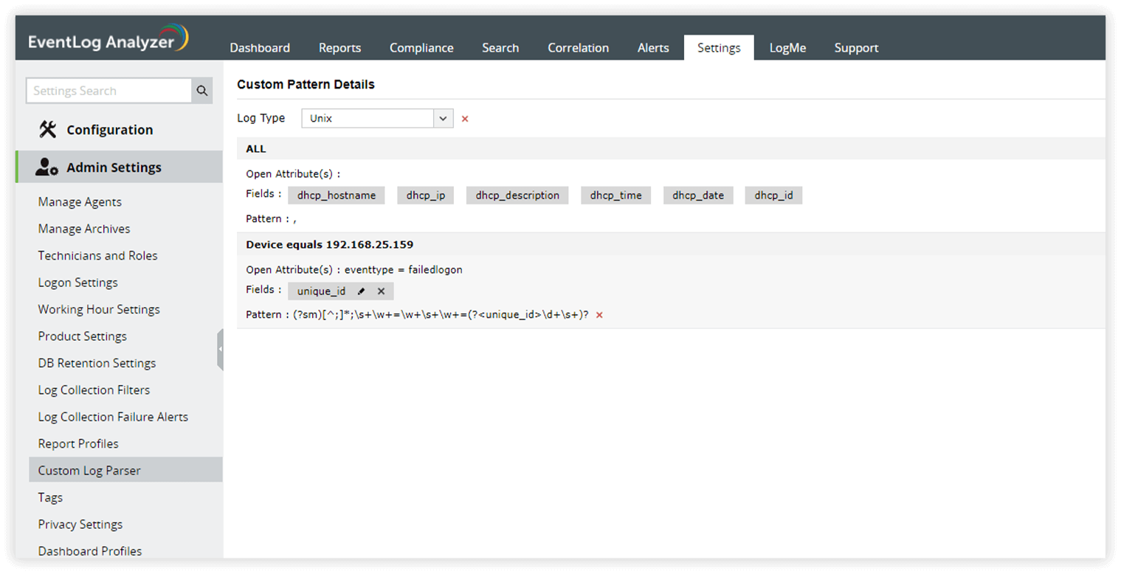
Task: Open the LogMe tab
Action: pos(787,48)
